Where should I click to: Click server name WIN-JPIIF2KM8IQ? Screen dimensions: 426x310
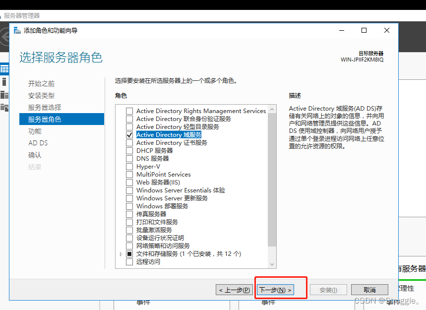point(362,60)
